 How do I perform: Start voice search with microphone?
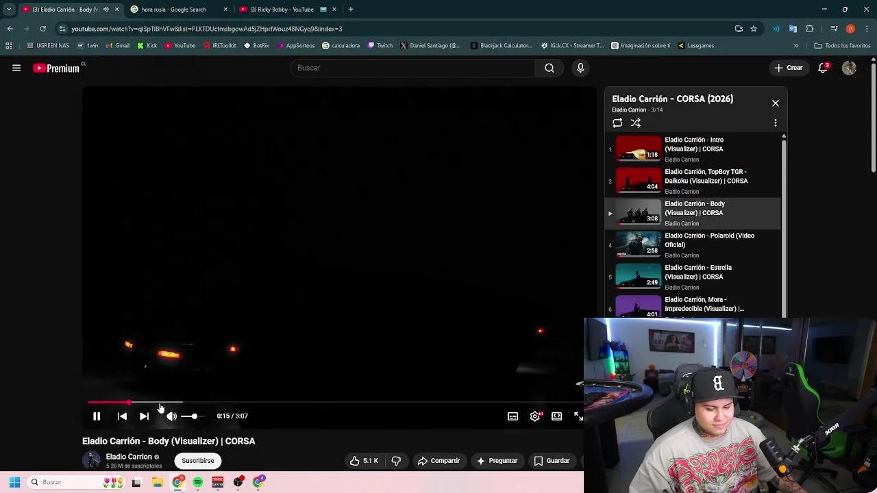coord(580,68)
